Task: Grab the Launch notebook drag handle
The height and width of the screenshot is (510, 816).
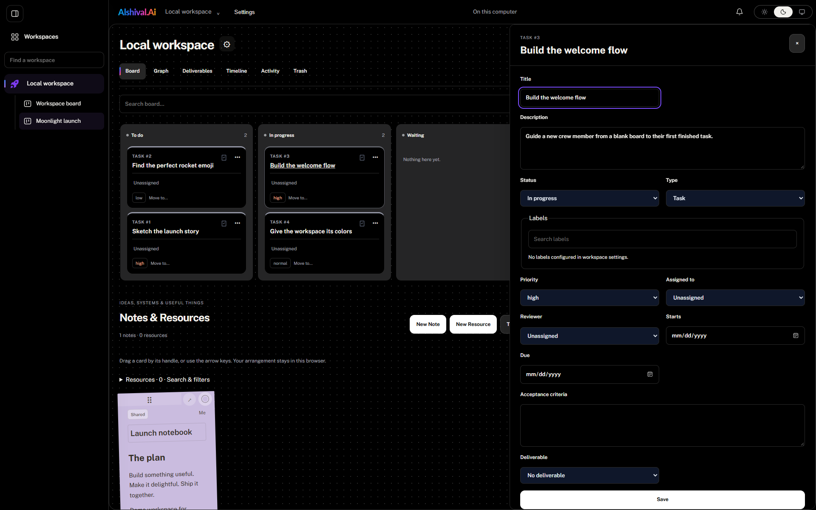Action: coord(150,400)
